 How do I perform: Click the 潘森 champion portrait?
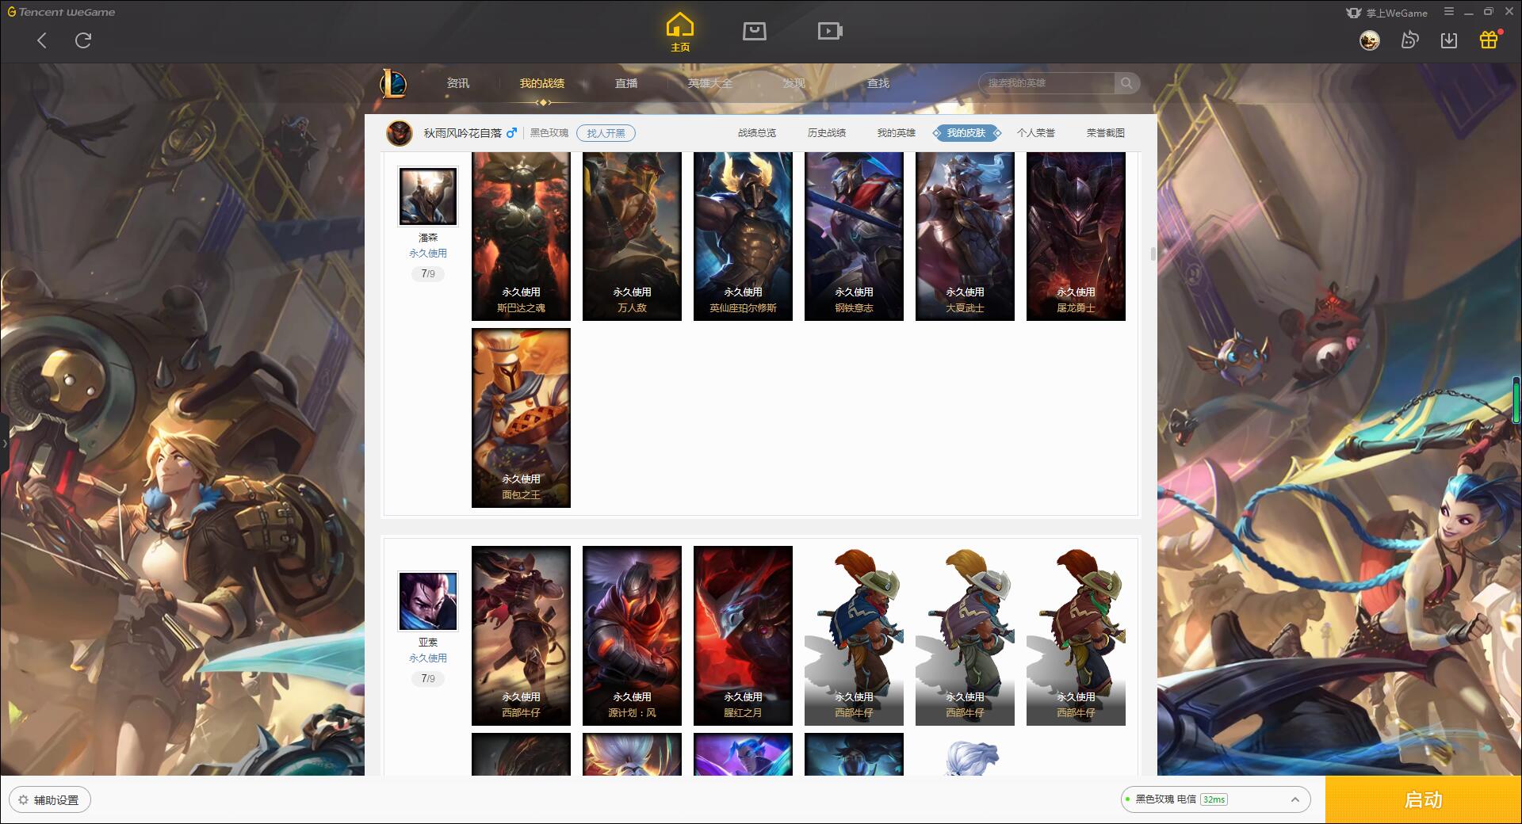point(427,196)
